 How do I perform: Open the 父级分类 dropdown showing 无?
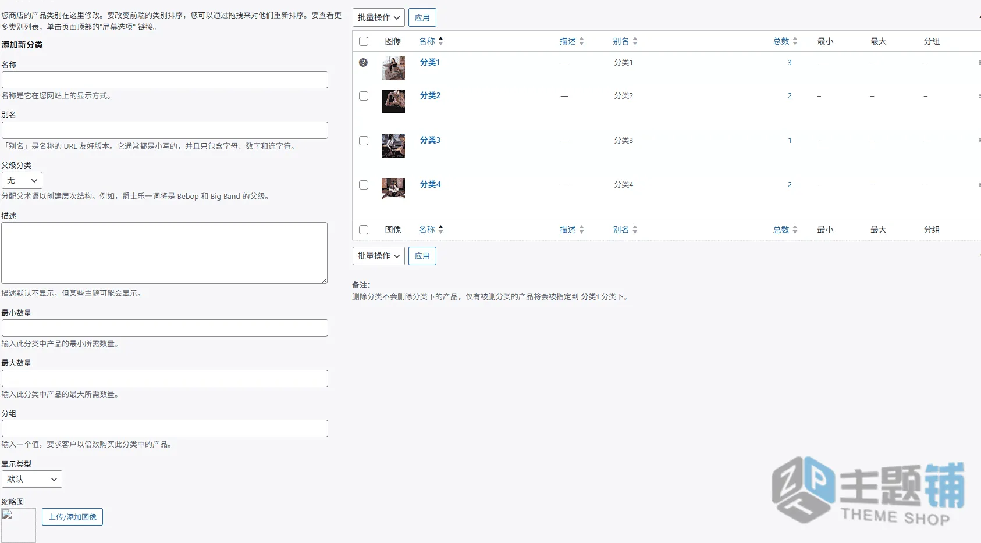pyautogui.click(x=22, y=180)
